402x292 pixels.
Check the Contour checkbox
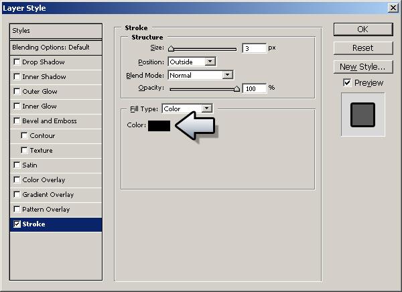(24, 135)
